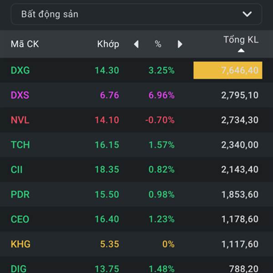Screen dimensions: 273x273
Task: Select CEO stock ticker
Action: tap(20, 219)
